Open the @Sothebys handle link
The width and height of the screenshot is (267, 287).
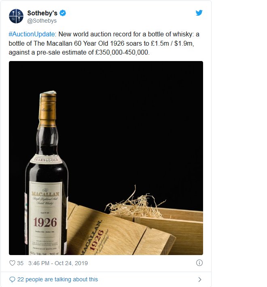42,21
